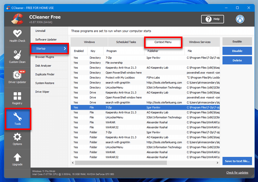This screenshot has width=258, height=182.
Task: Click the horizontal scrollbar thumb
Action: [x=121, y=163]
